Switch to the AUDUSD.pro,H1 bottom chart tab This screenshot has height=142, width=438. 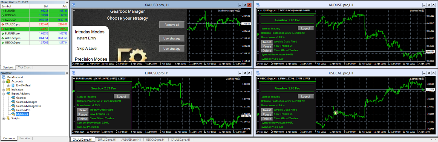[x=131, y=140]
